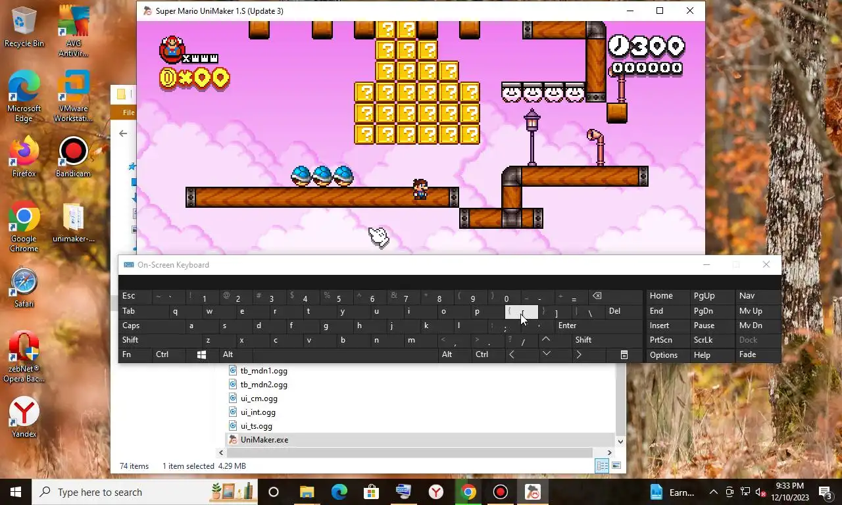Select tb_mdn2.ogg file
This screenshot has width=842, height=505.
264,385
